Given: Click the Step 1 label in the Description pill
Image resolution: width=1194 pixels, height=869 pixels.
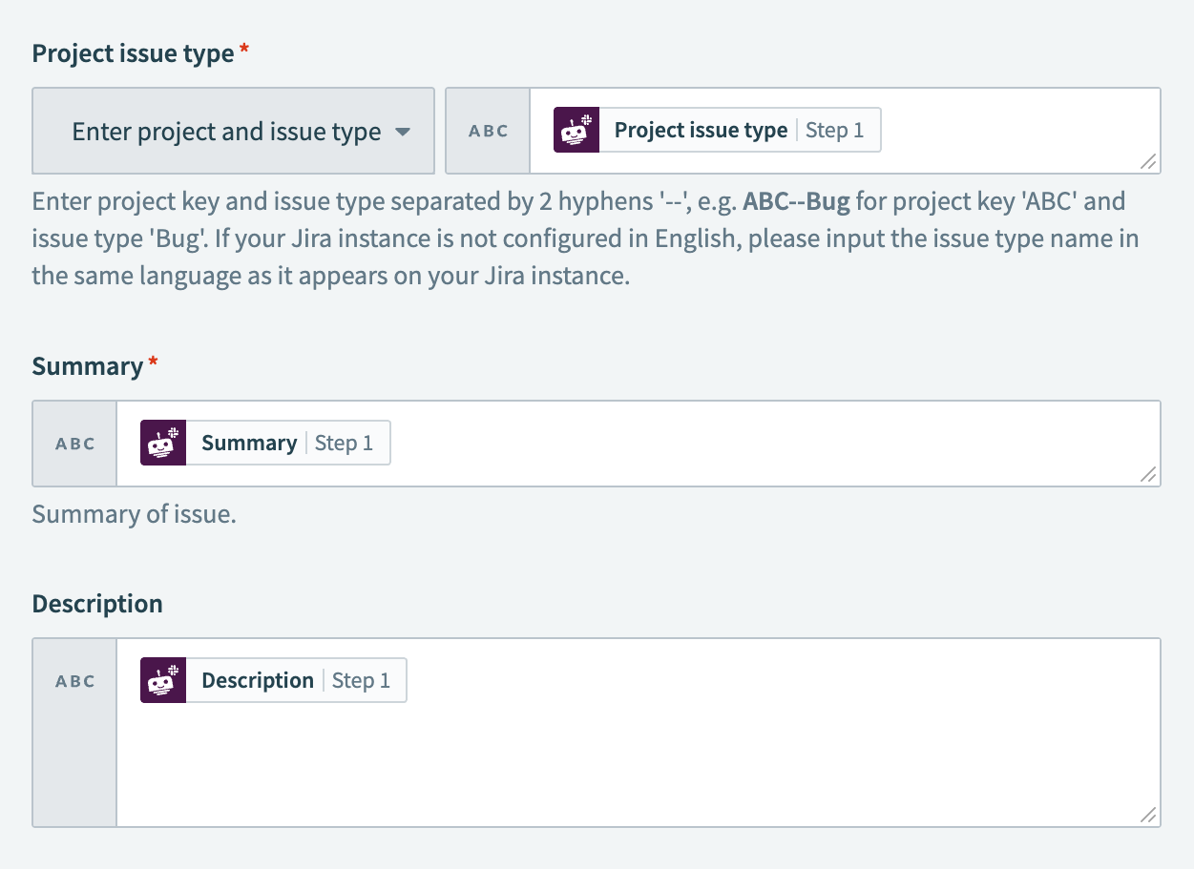Looking at the screenshot, I should [362, 679].
